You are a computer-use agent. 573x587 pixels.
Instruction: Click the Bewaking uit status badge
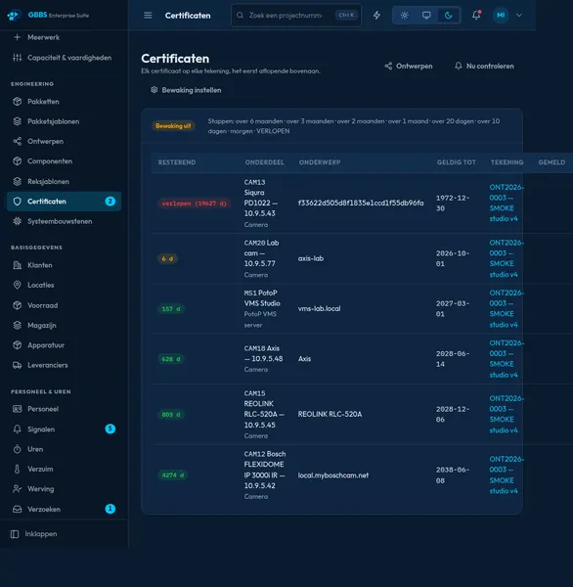173,126
